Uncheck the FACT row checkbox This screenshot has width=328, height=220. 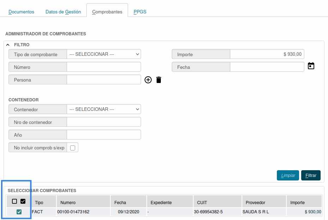pos(19,212)
